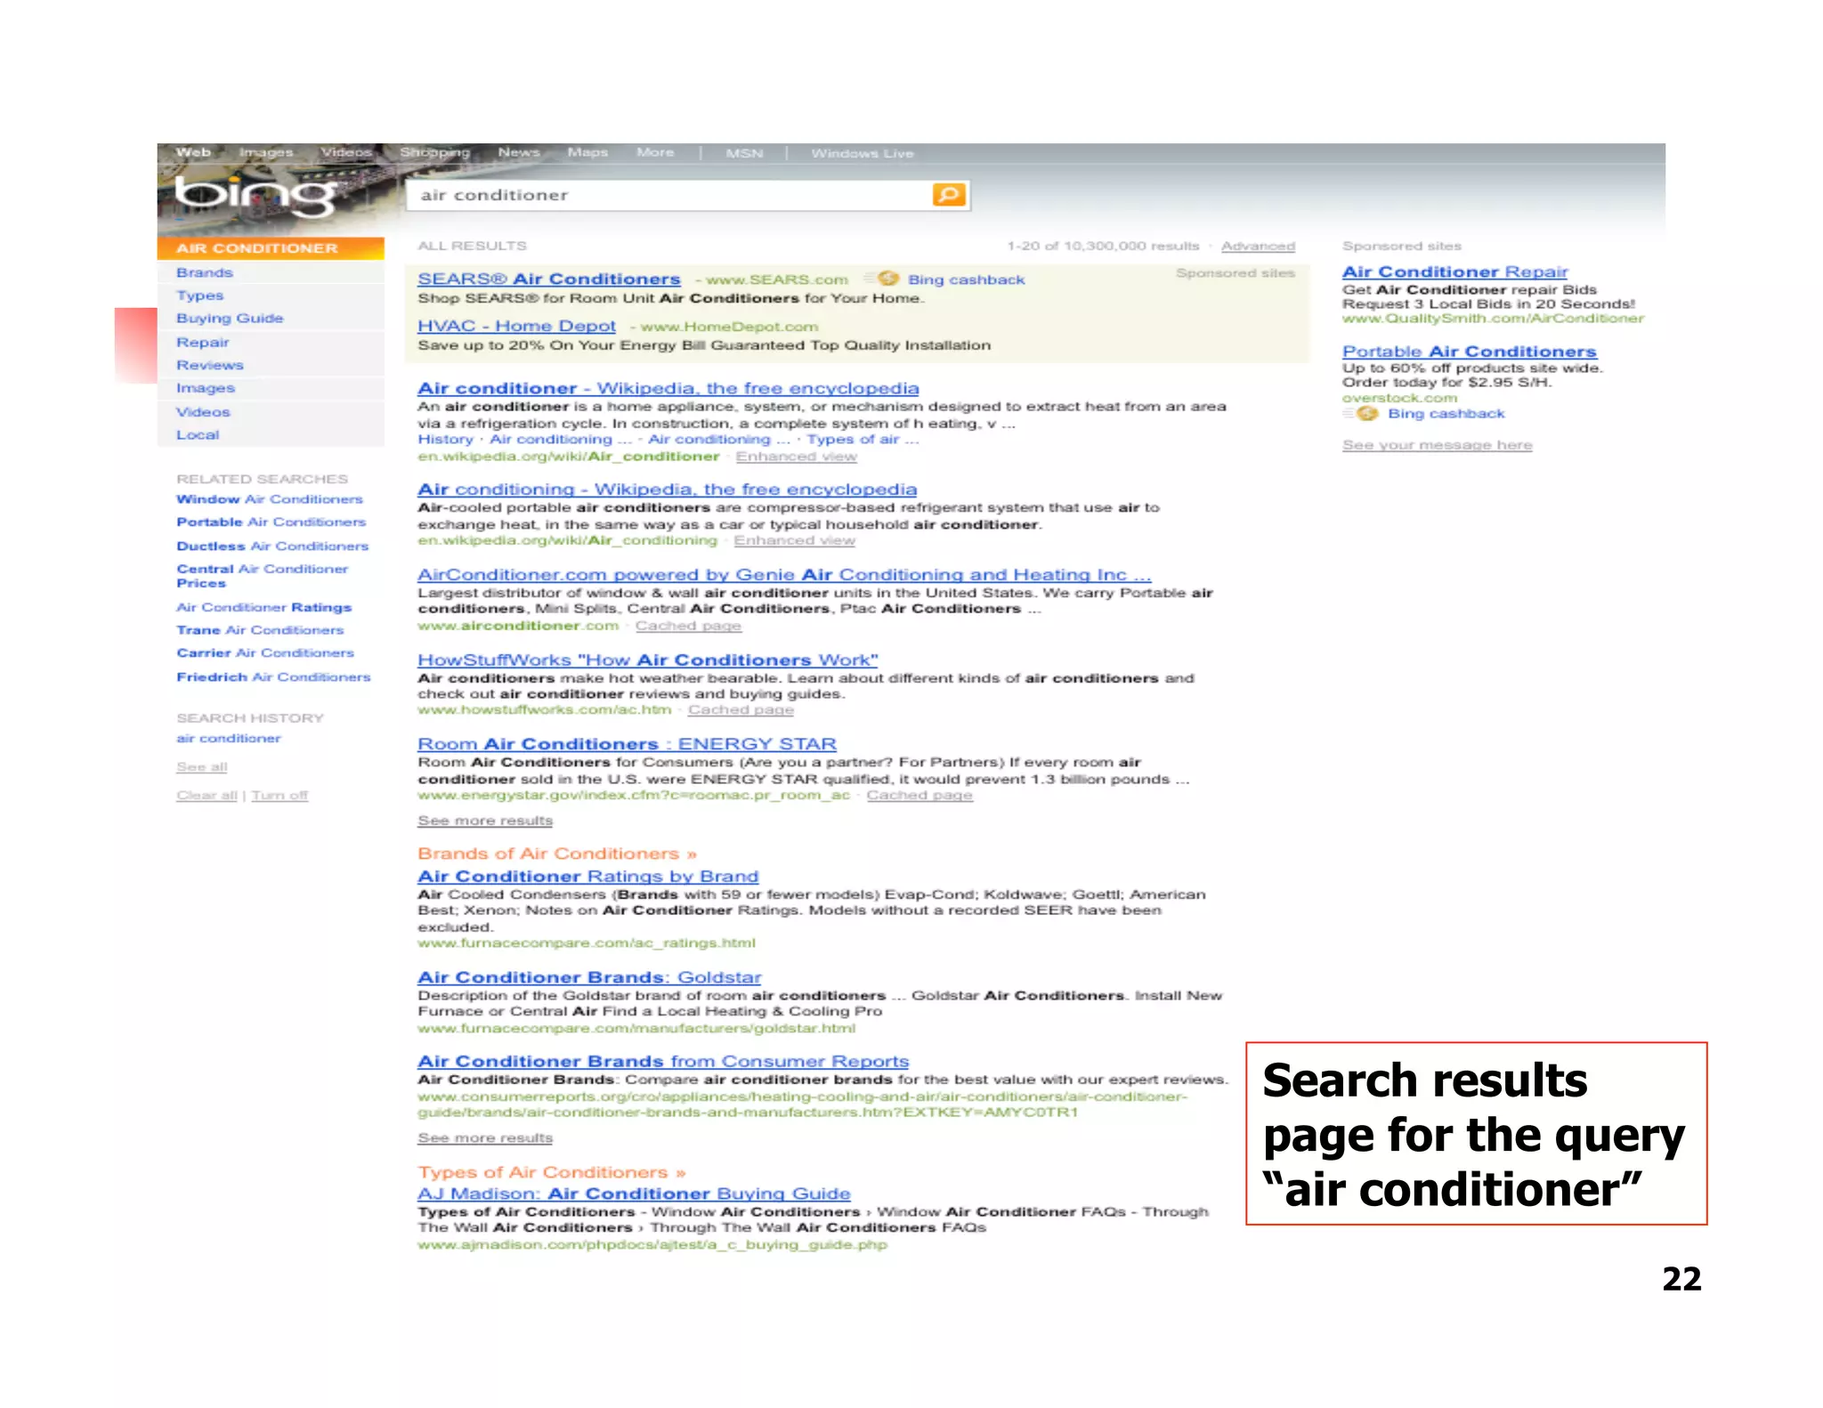Open SEARS Air Conditioners sponsored result
The width and height of the screenshot is (1823, 1408).
tap(549, 279)
